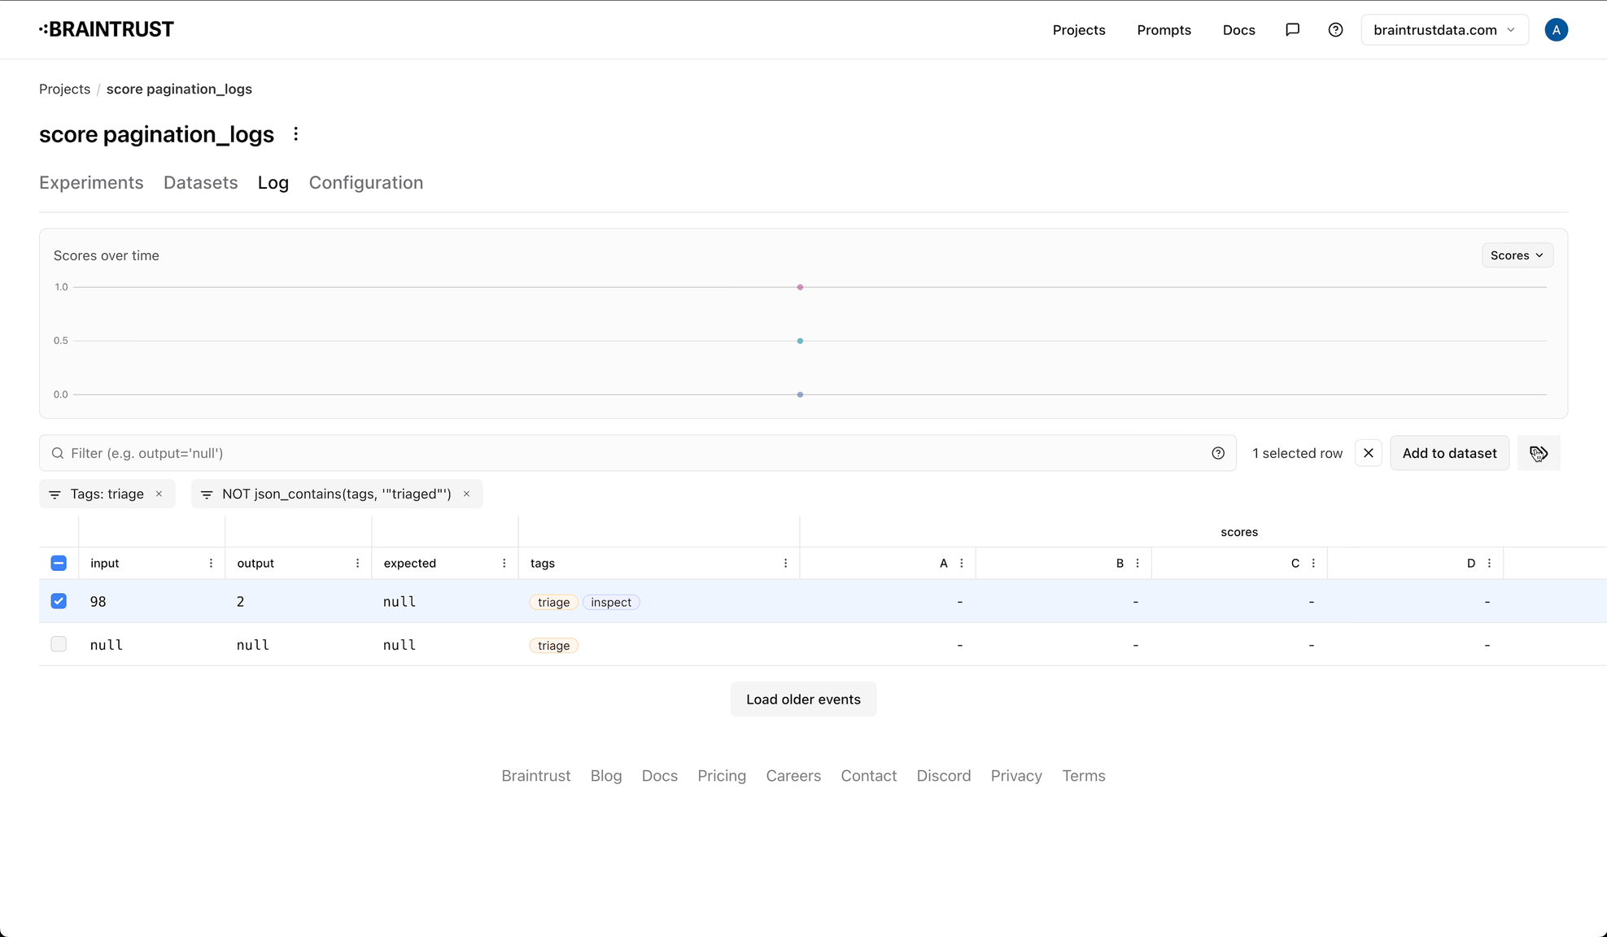Click the pink data point at 1.0

(x=800, y=287)
